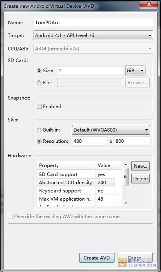
Task: Open the CPU/ABI dropdown showing ARM (armeabi-v7a)
Action: (93, 49)
